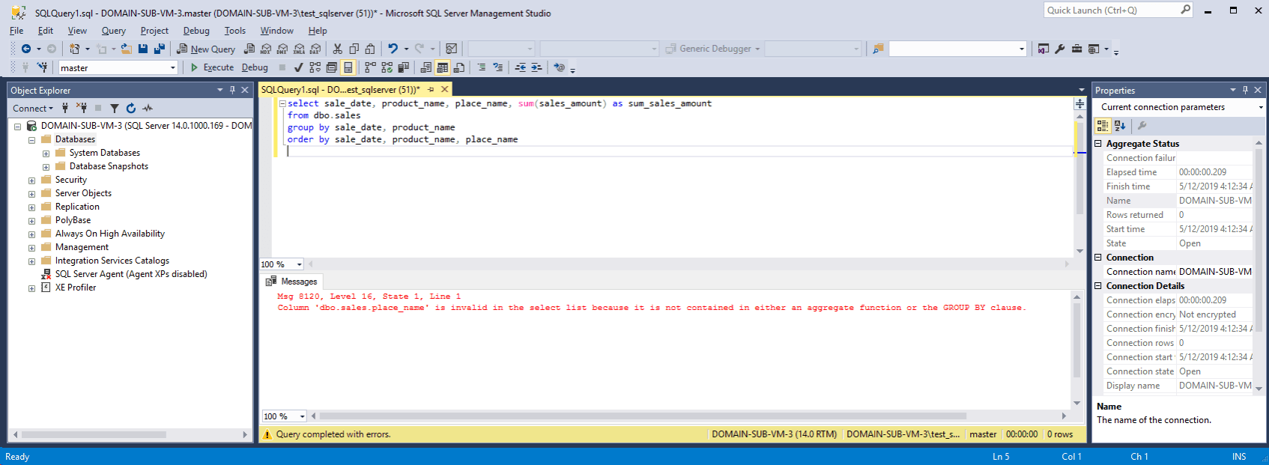Open a Database Engine Query
This screenshot has height=465, width=1269.
(x=249, y=49)
